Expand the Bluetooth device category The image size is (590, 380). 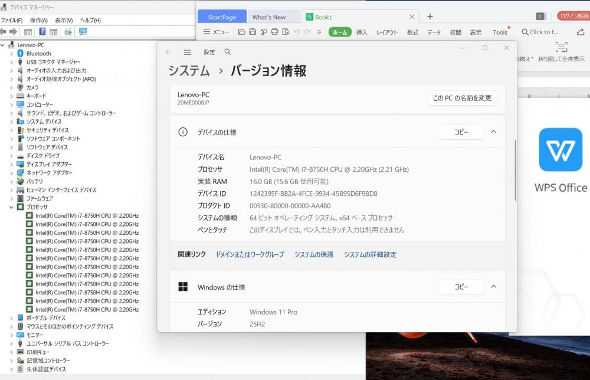tap(11, 54)
